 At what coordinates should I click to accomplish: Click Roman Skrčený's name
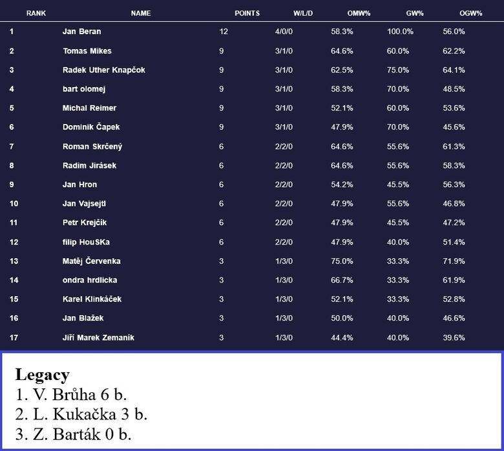coord(92,146)
